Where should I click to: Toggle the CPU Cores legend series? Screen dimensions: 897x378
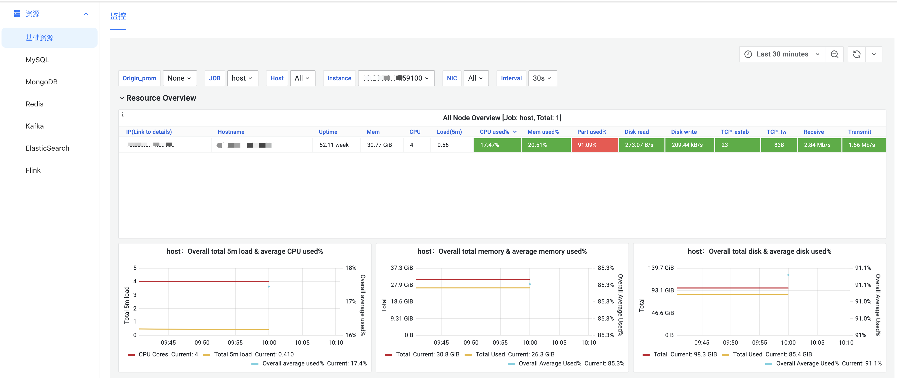153,354
